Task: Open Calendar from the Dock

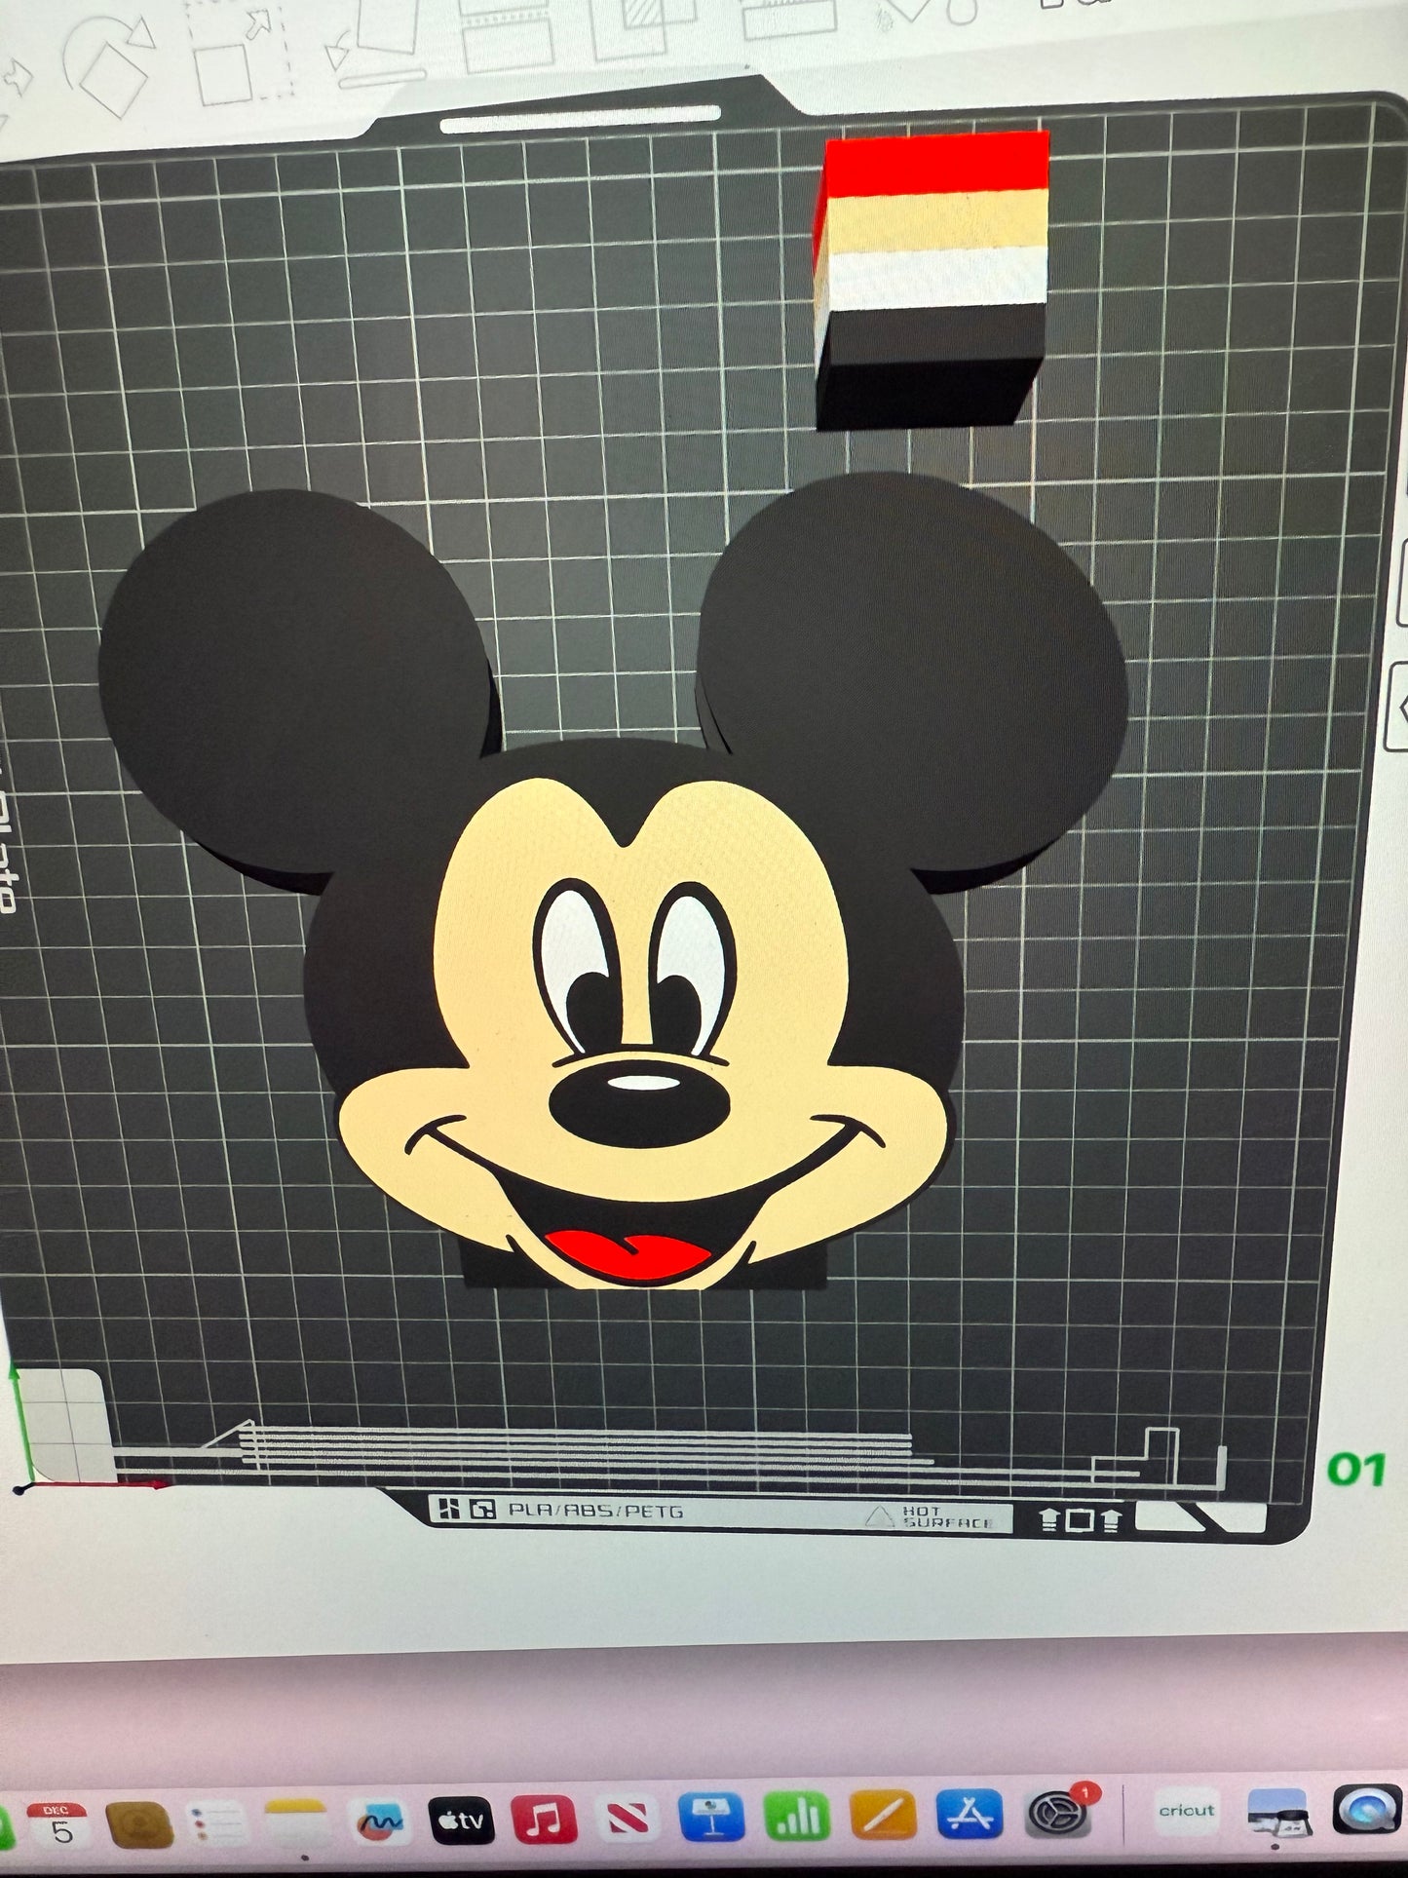Action: click(x=60, y=1824)
